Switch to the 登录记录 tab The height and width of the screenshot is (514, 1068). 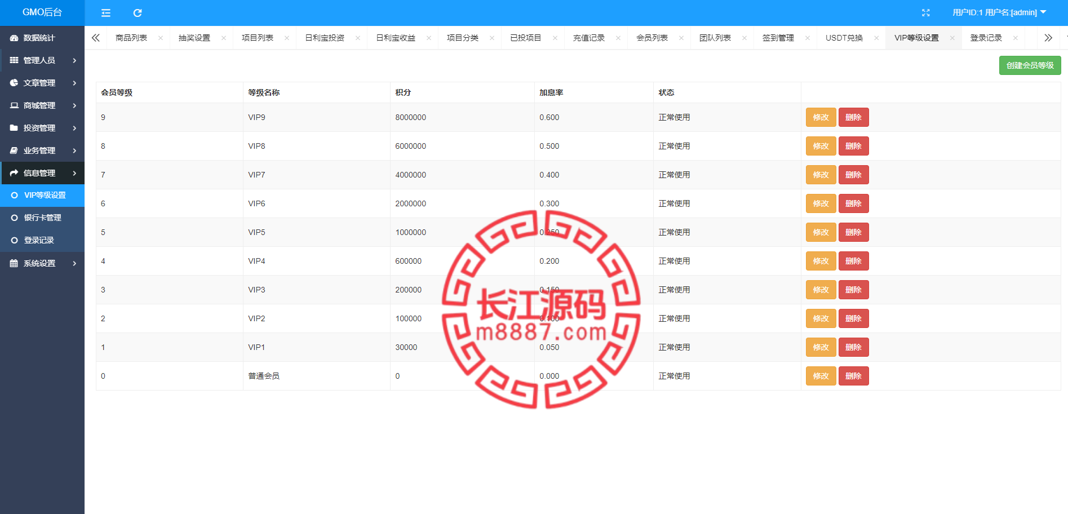(x=986, y=38)
